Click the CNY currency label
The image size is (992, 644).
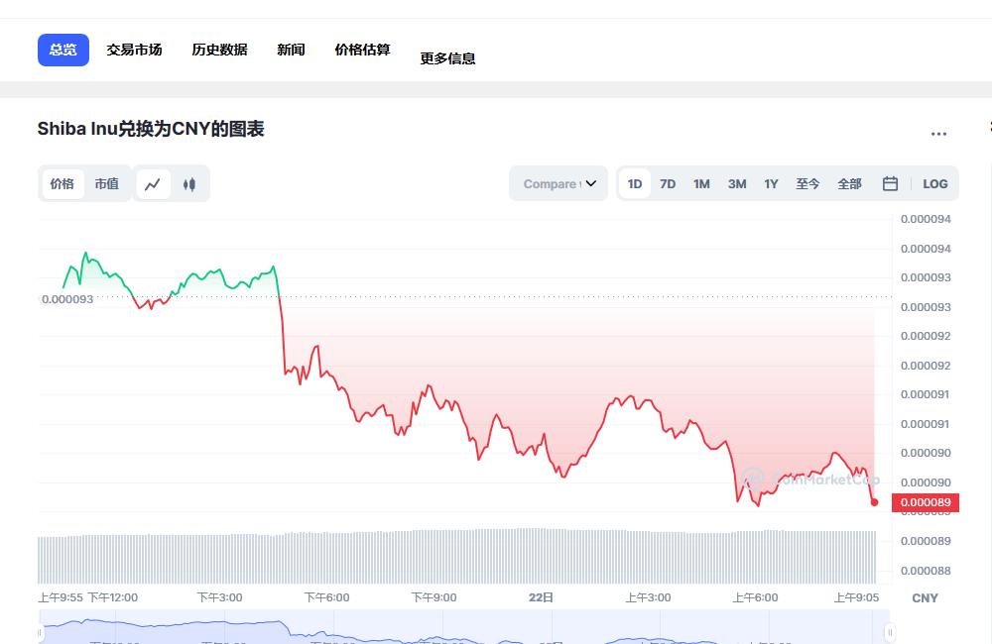tap(925, 597)
